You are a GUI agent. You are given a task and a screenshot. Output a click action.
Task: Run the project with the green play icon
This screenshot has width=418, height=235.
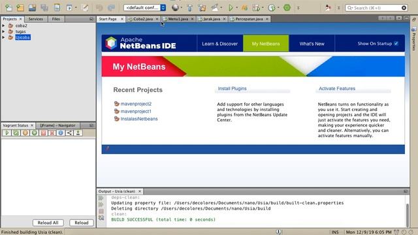pos(231,8)
